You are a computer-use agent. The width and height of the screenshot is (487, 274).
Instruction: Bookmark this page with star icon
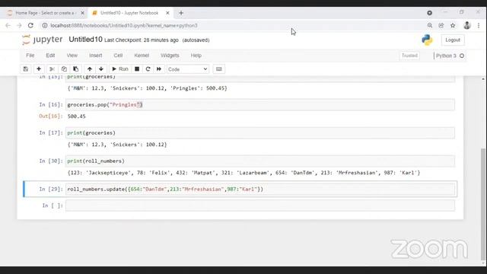pyautogui.click(x=453, y=25)
